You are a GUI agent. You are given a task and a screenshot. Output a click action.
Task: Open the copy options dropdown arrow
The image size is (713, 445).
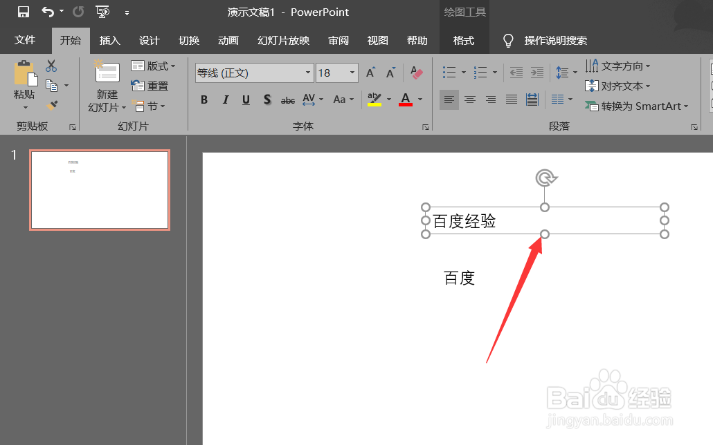click(66, 86)
